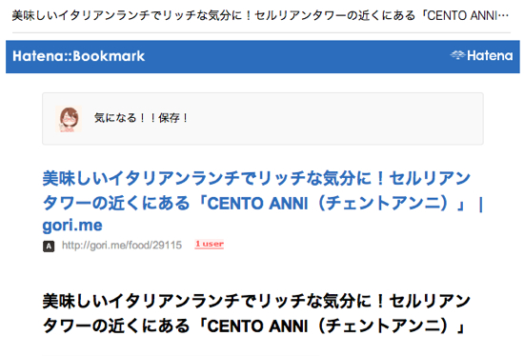
Task: Click the comment text 気になる！！保存！
Action: coord(142,118)
